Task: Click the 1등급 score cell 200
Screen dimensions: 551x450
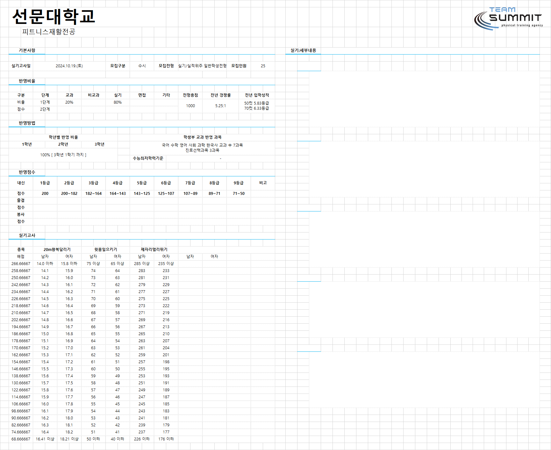Action: (x=45, y=194)
